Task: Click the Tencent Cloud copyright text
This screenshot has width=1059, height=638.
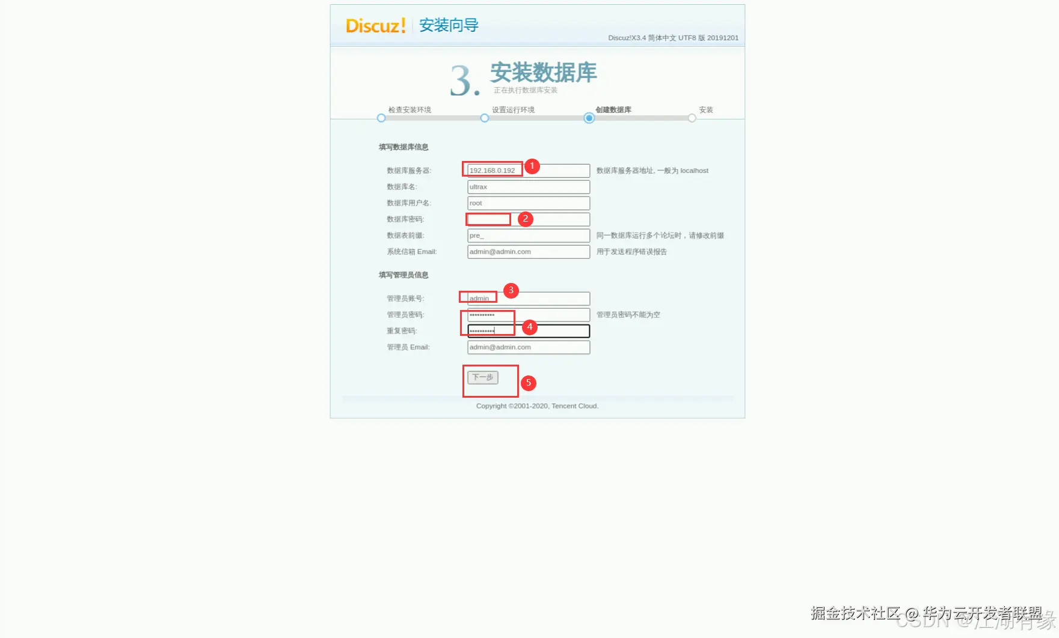Action: [536, 406]
